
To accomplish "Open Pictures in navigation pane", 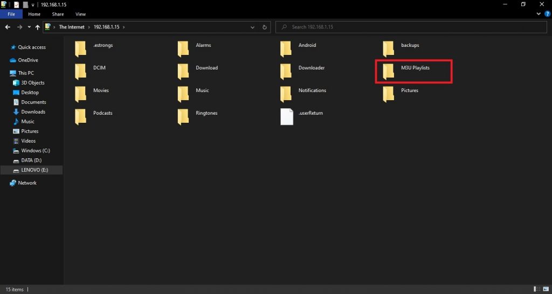I will (x=30, y=131).
